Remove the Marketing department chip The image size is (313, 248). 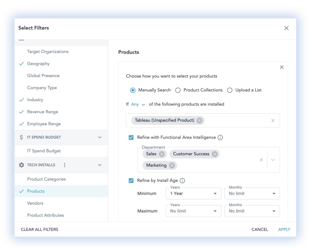click(172, 165)
